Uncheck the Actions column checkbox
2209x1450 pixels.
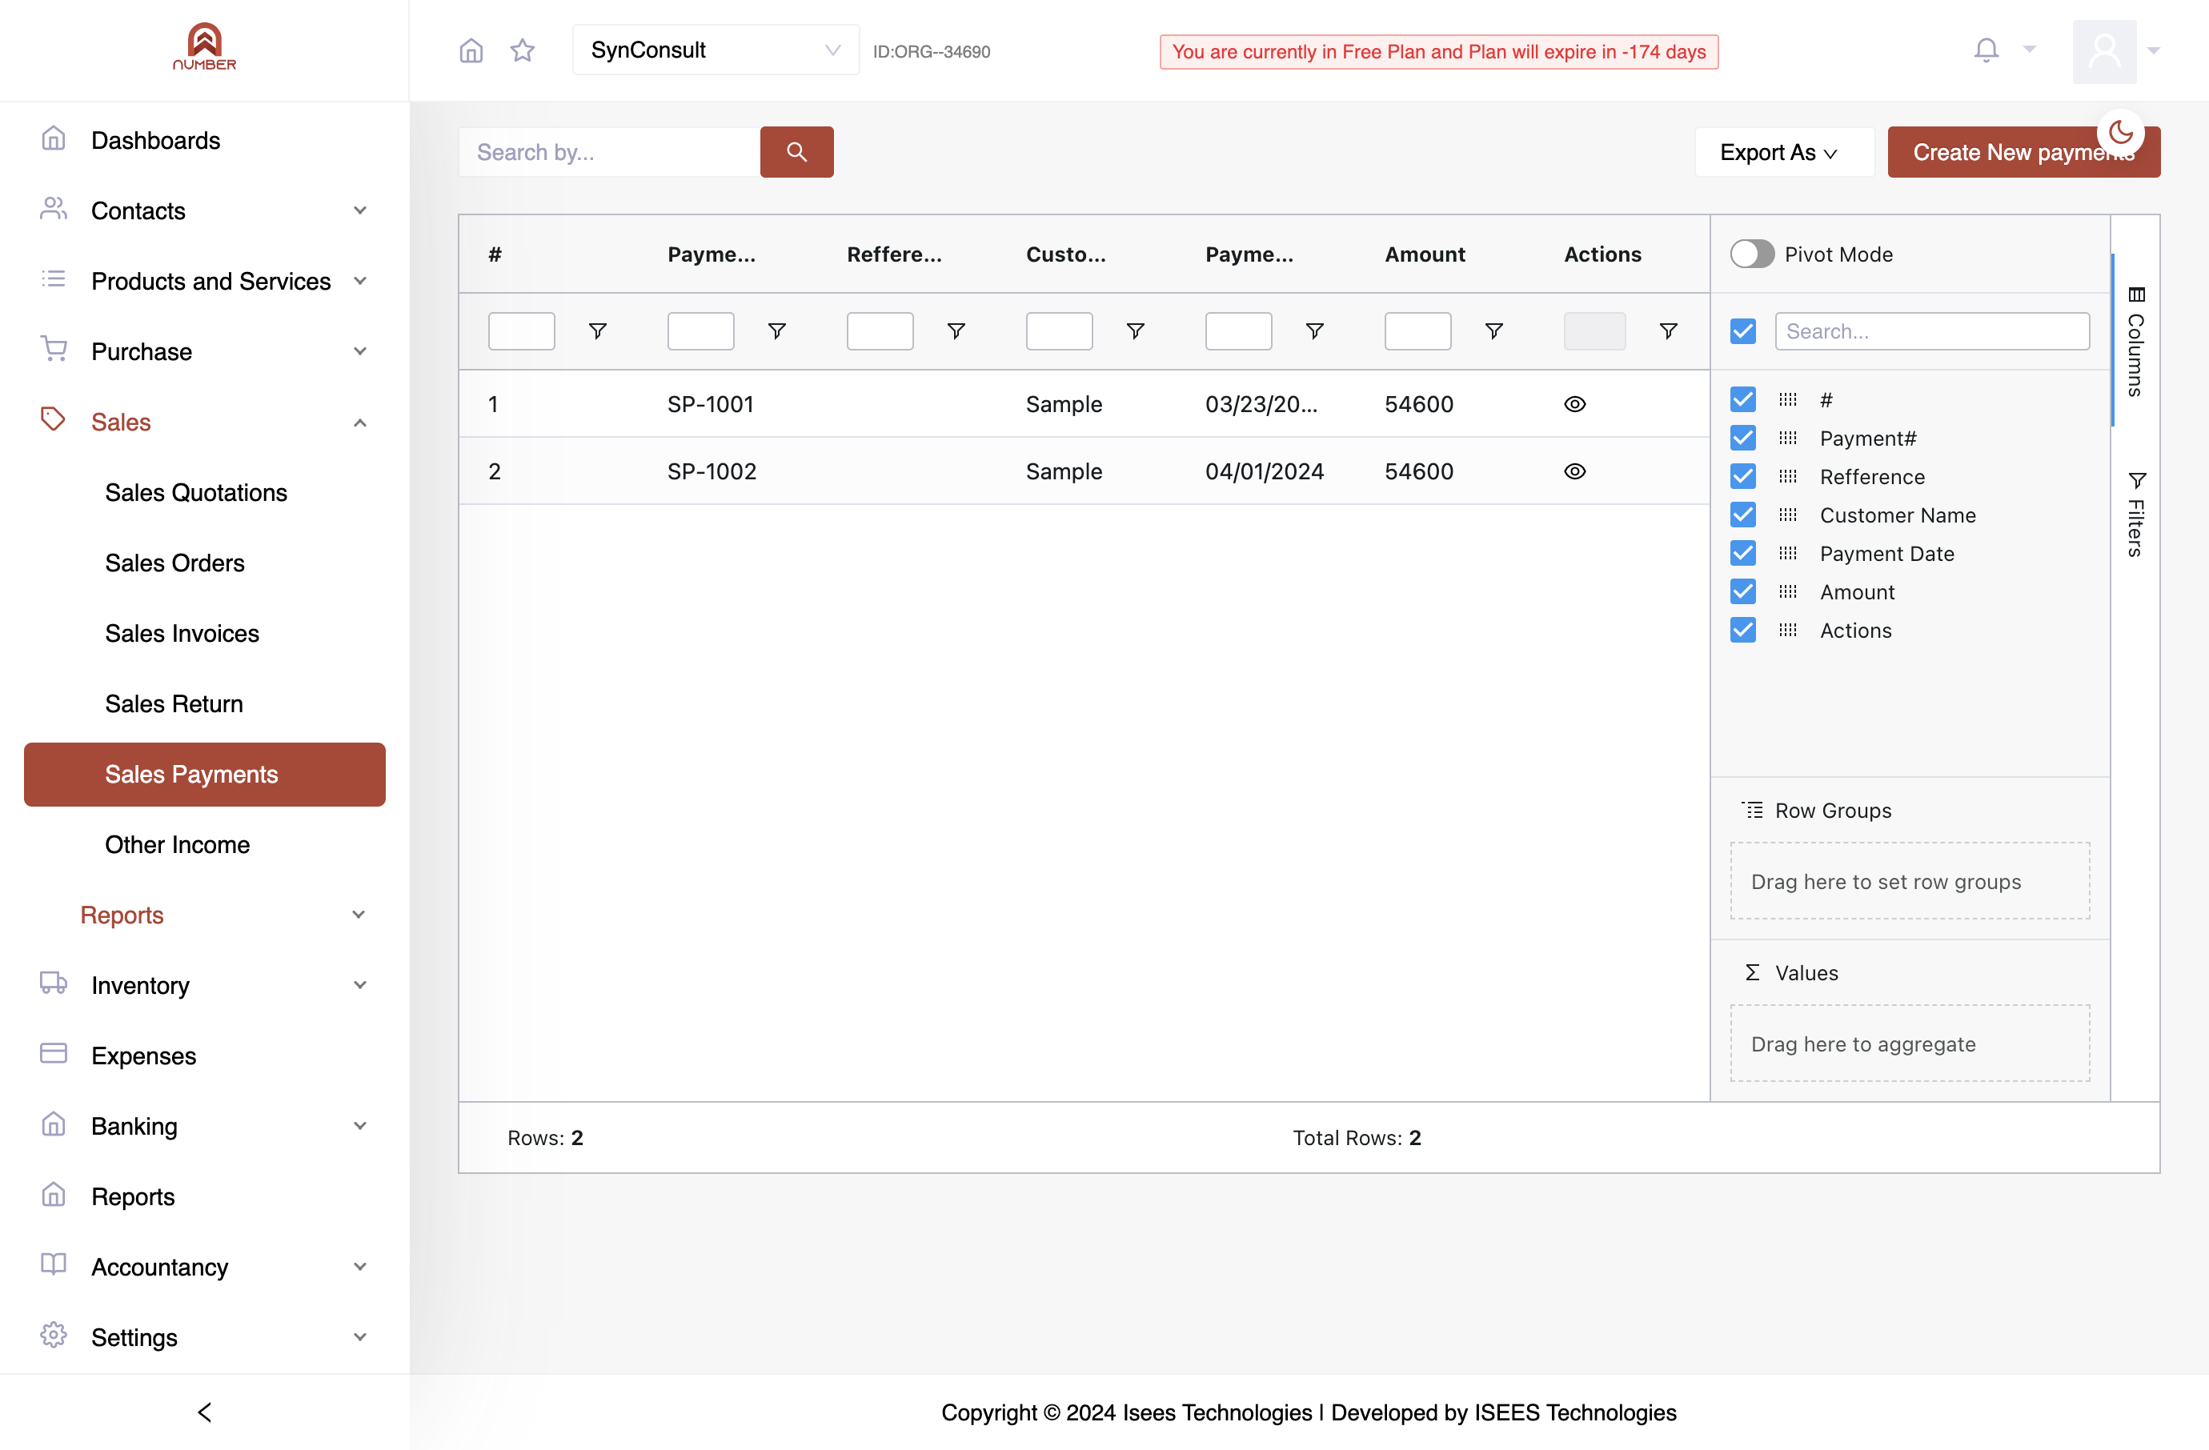pos(1743,631)
